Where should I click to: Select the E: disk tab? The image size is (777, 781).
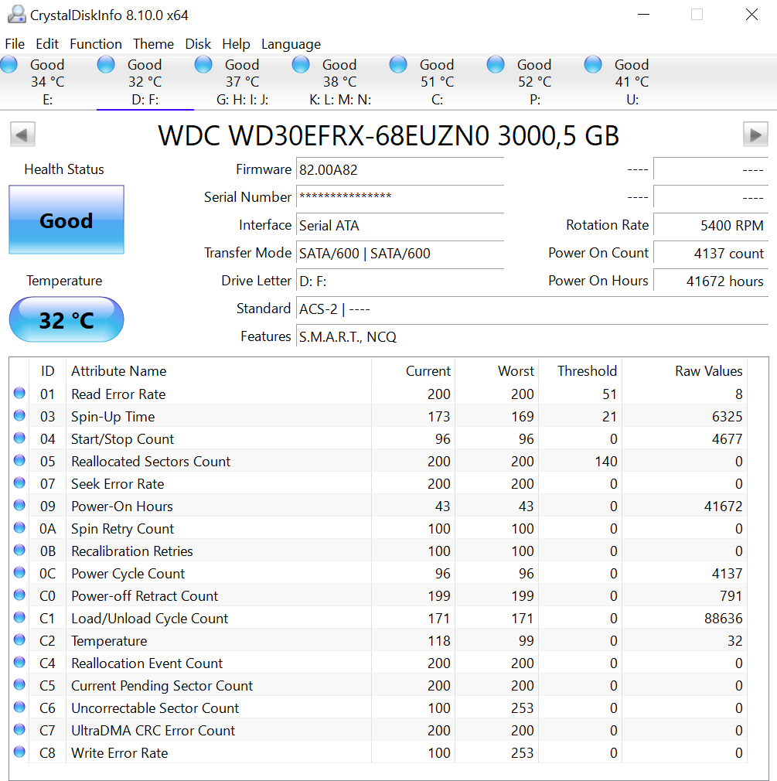(x=48, y=82)
